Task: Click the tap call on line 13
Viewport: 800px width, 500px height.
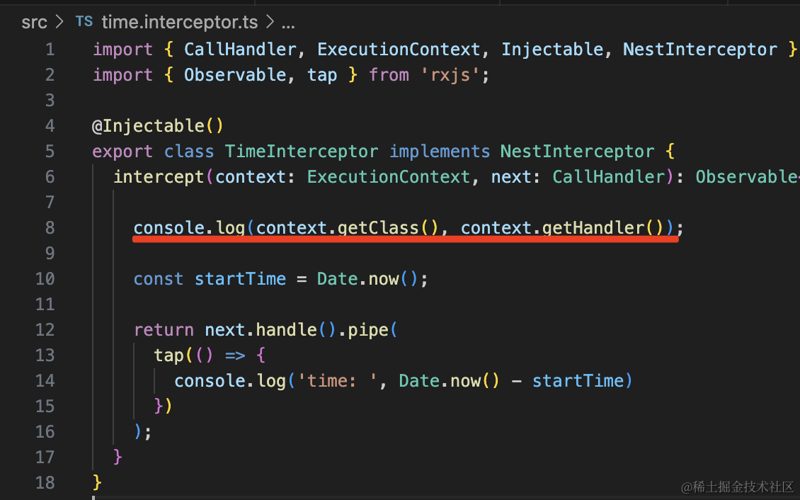Action: tap(168, 356)
